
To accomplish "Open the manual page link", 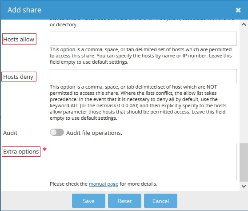I will pos(104,184).
